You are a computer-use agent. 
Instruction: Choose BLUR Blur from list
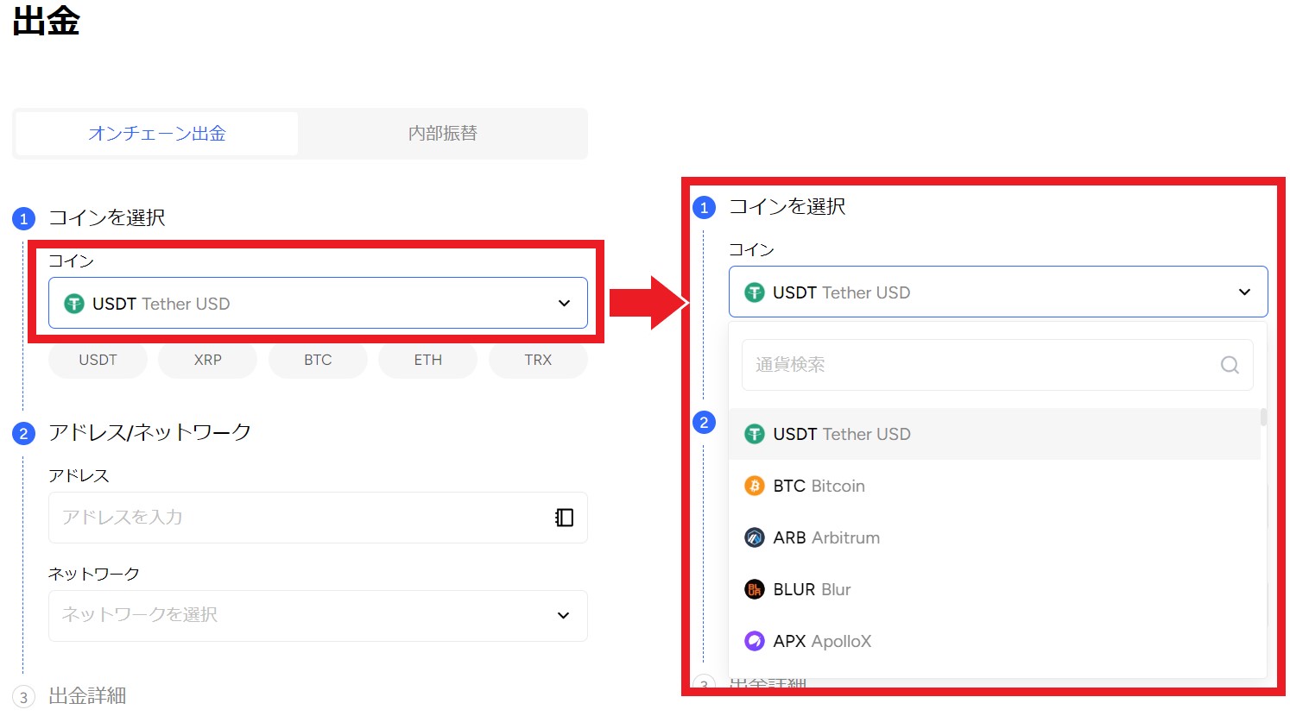coord(996,589)
